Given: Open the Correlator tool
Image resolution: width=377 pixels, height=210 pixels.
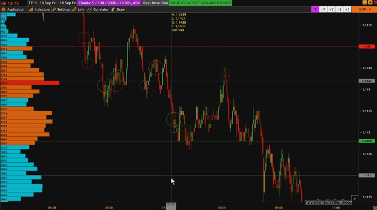Looking at the screenshot, I should [x=98, y=9].
